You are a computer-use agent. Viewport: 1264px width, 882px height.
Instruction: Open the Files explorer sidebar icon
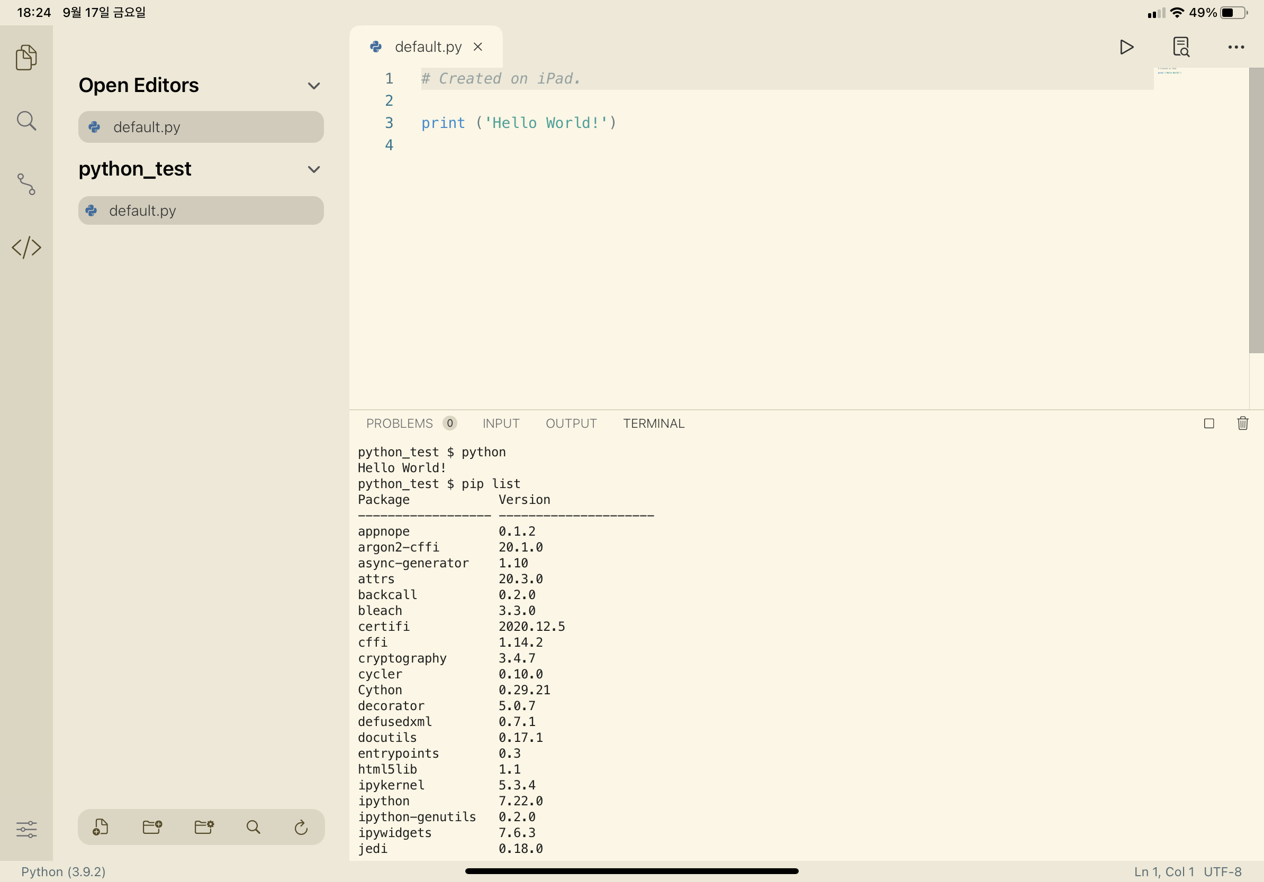pyautogui.click(x=26, y=57)
